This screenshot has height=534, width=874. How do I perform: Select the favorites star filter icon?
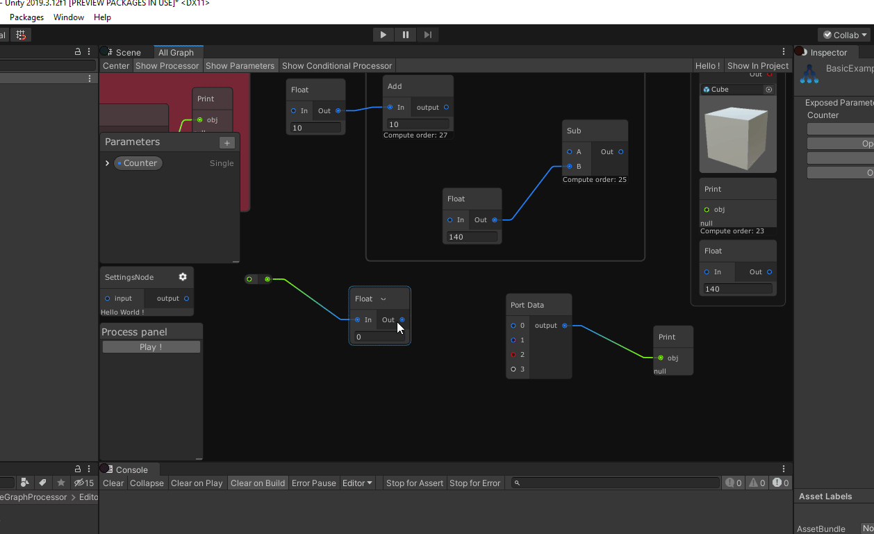[x=61, y=483]
